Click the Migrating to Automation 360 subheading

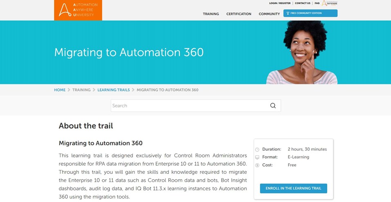(101, 143)
